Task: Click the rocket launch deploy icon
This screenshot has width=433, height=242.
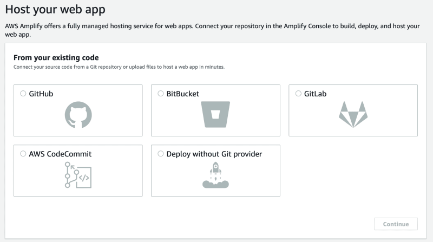Action: pos(215,175)
